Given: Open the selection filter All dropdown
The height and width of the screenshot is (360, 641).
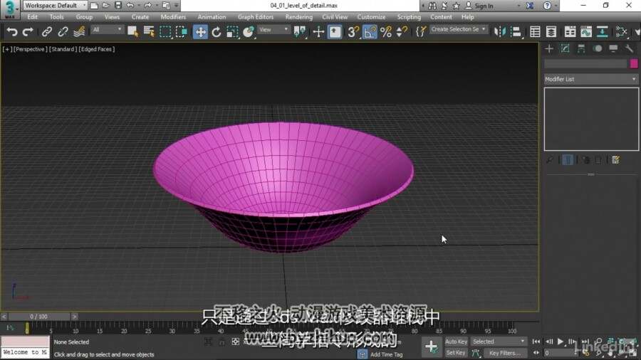Looking at the screenshot, I should [107, 29].
